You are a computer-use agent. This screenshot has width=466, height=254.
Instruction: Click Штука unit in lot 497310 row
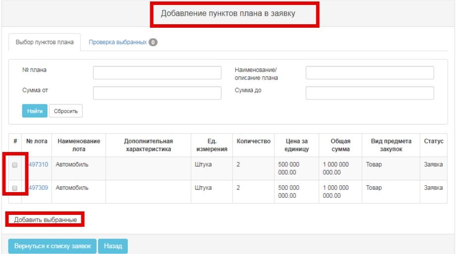click(203, 164)
